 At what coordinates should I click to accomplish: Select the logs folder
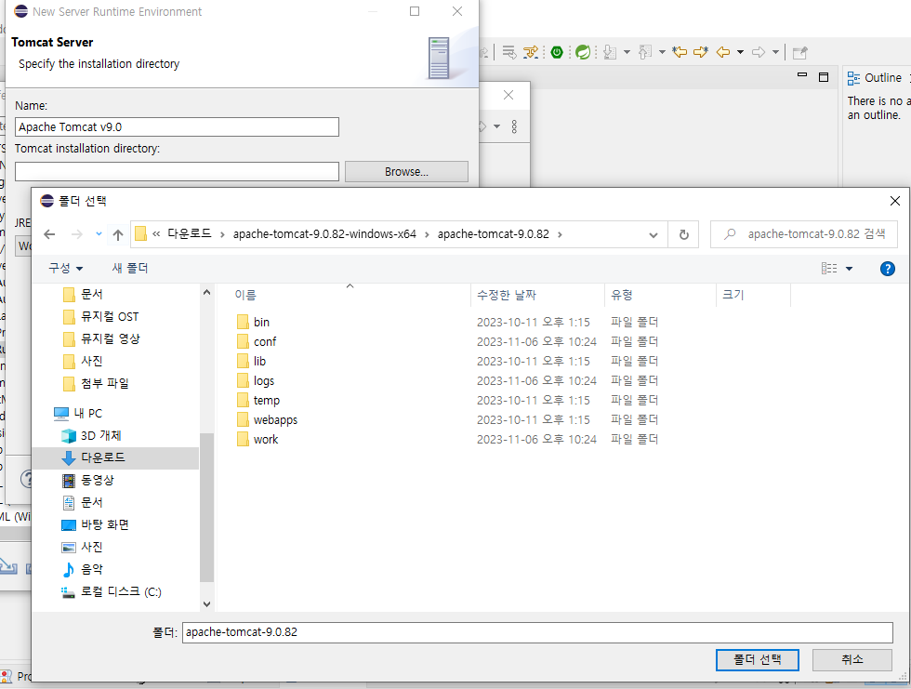[264, 380]
